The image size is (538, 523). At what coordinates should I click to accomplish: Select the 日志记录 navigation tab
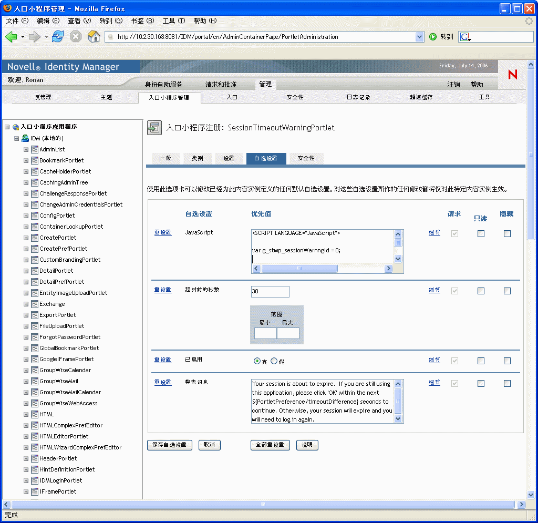(x=358, y=97)
